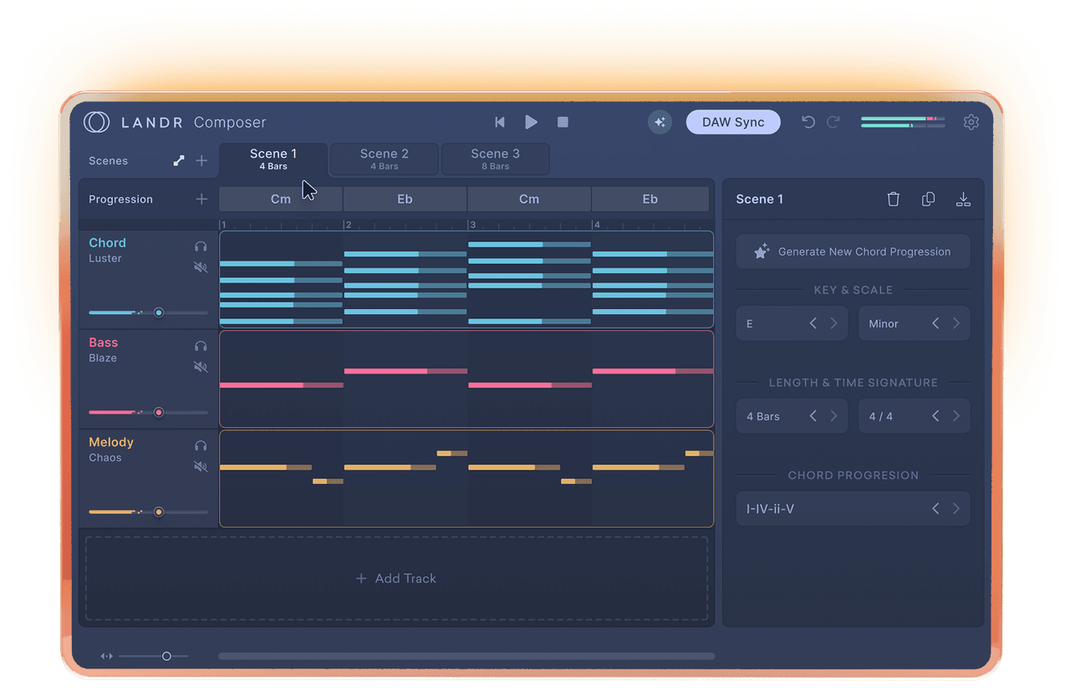
Task: Add a new scene with the plus icon
Action: (x=201, y=160)
